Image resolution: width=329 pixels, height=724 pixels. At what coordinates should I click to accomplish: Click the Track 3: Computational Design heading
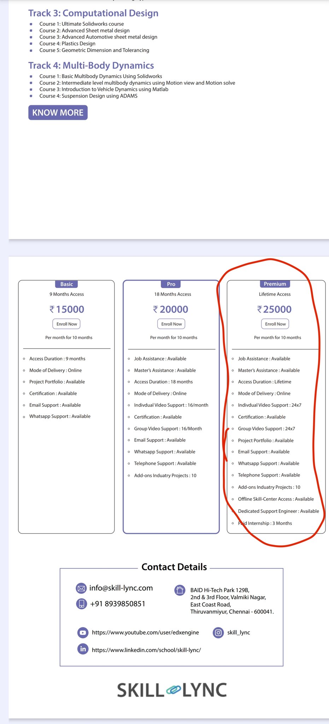click(93, 13)
